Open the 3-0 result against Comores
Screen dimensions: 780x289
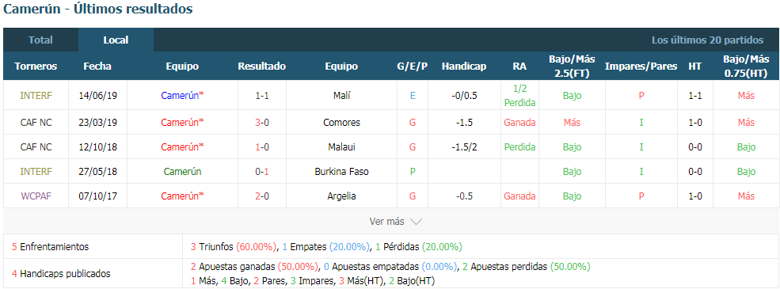(261, 123)
